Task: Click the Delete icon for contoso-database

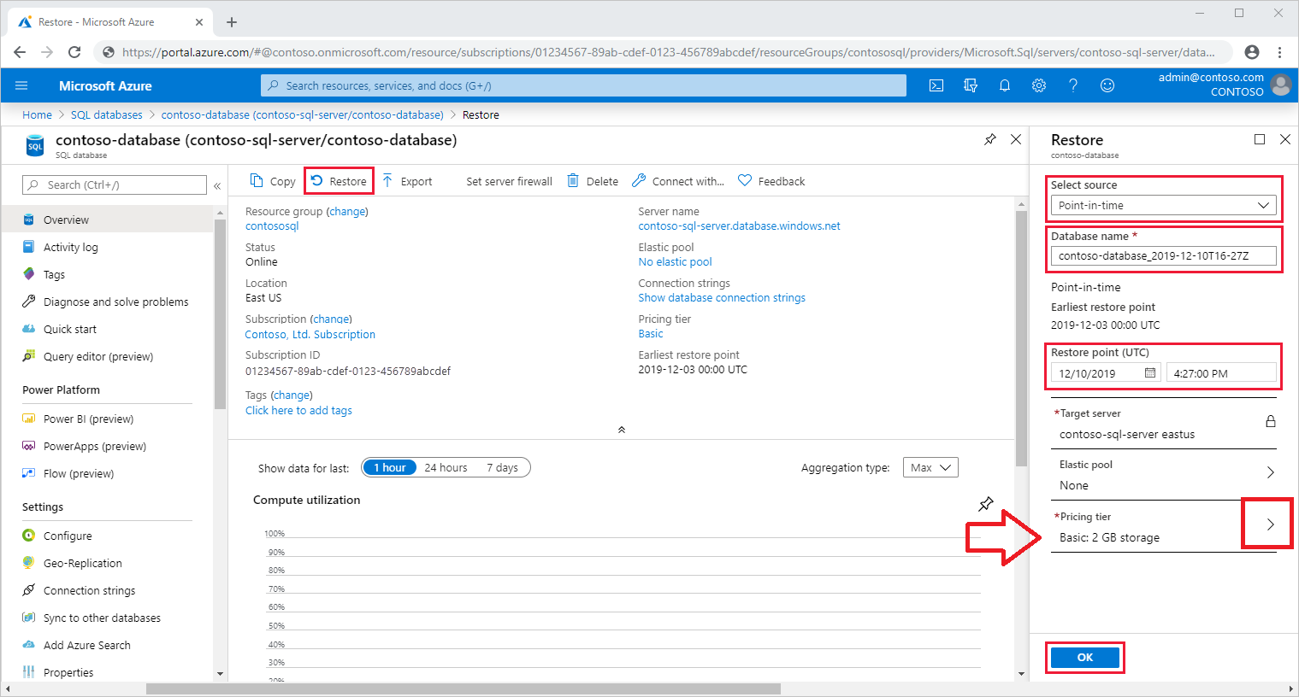Action: click(592, 180)
